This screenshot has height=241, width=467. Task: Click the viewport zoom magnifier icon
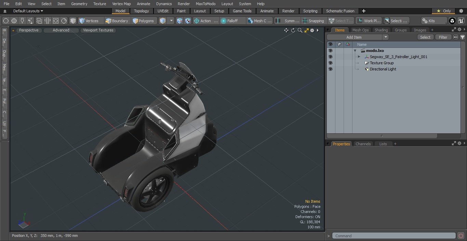300,30
